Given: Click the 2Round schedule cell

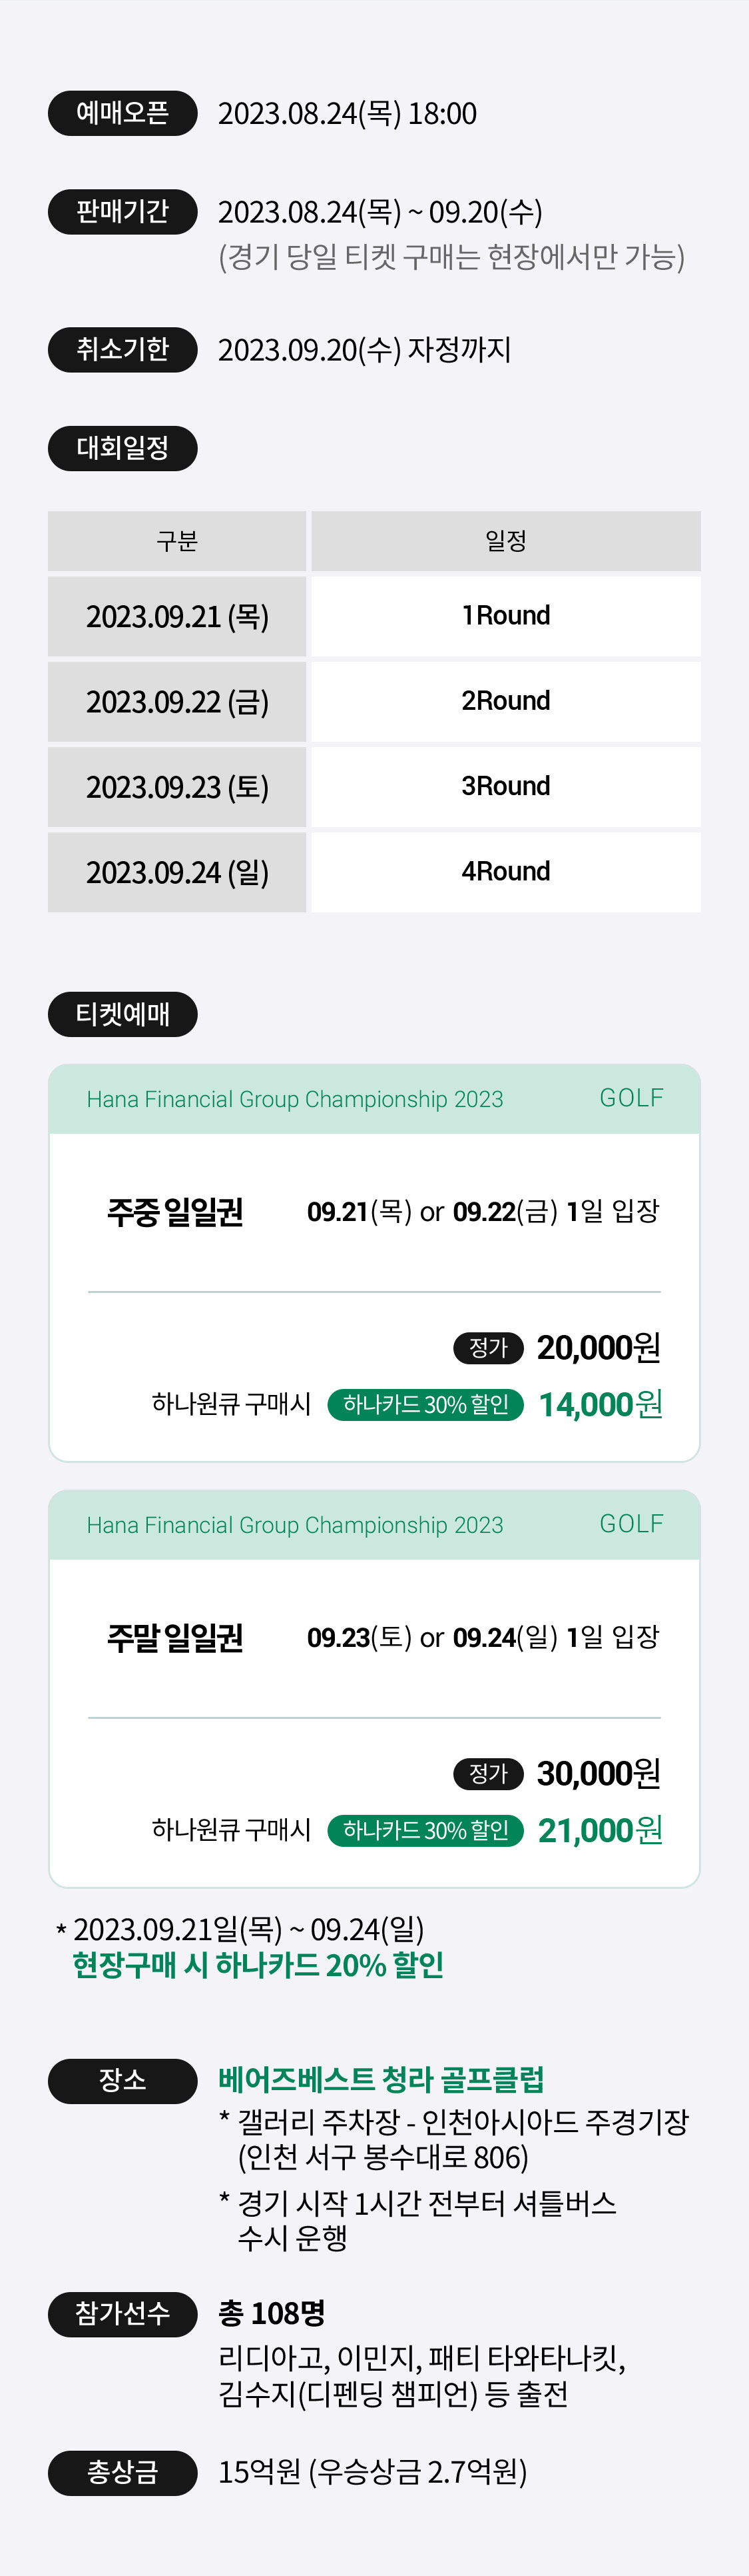Looking at the screenshot, I should tap(505, 701).
